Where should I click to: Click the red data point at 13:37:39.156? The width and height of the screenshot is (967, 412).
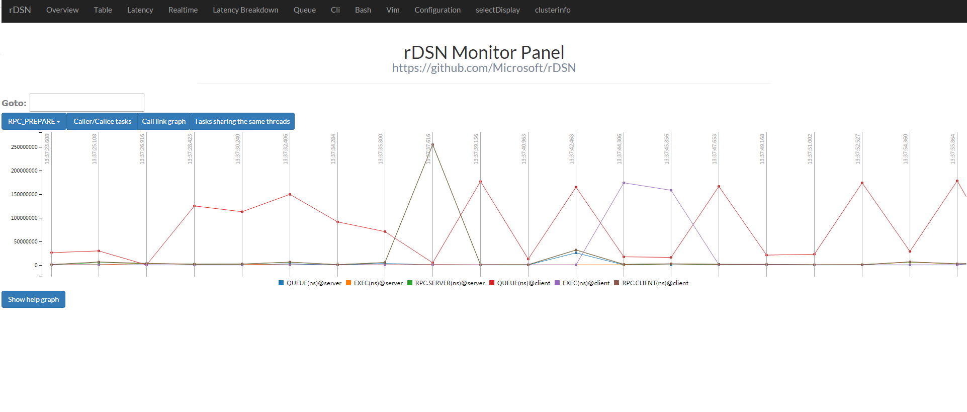(480, 182)
